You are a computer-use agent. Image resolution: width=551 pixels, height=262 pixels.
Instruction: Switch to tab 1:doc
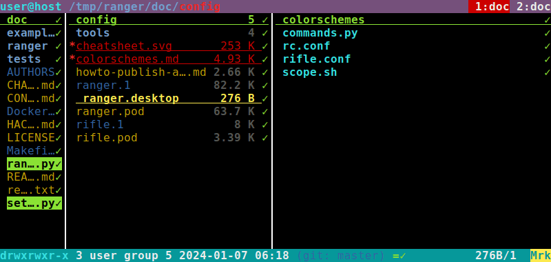click(x=489, y=6)
